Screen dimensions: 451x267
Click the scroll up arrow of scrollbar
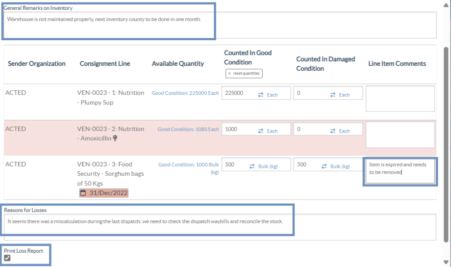pyautogui.click(x=446, y=5)
